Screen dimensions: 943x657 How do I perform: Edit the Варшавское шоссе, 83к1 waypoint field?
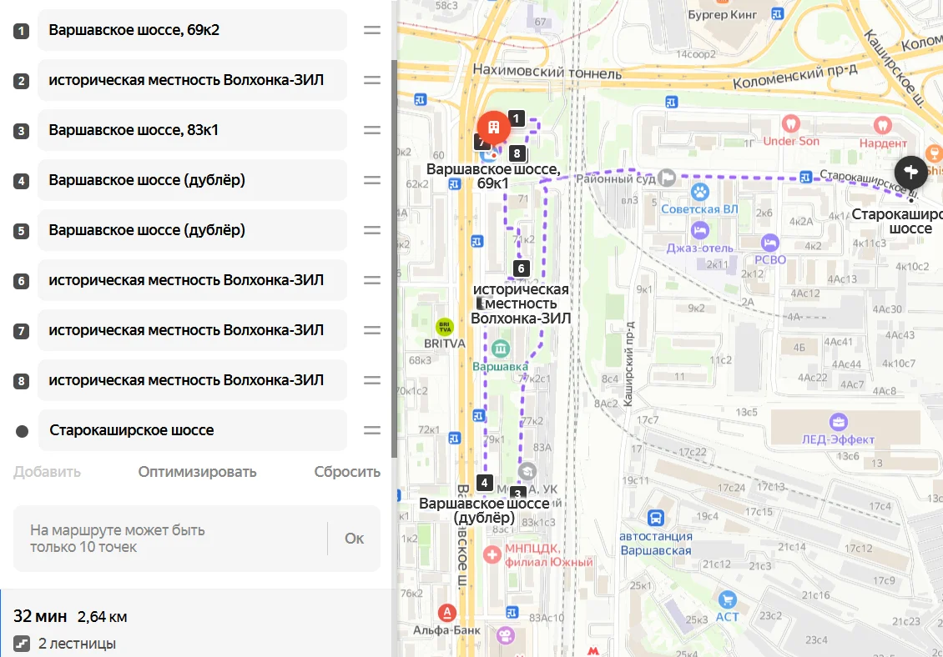pos(193,130)
